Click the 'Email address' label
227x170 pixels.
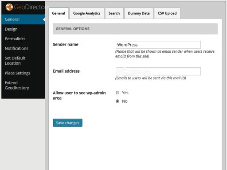[66, 71]
